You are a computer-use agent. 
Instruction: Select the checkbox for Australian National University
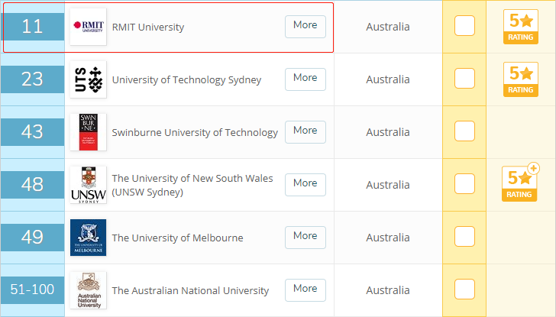pyautogui.click(x=464, y=289)
